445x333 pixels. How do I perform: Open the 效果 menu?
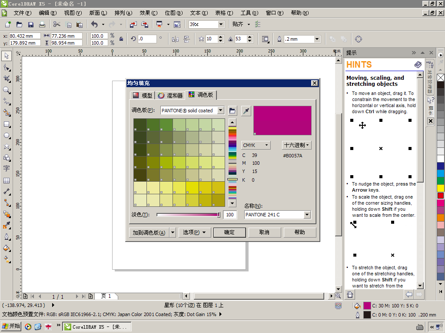coord(148,13)
